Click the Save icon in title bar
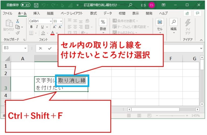This screenshot has height=135, width=207. click(36, 5)
